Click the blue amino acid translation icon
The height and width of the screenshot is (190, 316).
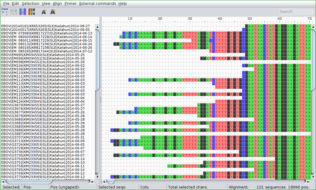(x=23, y=12)
